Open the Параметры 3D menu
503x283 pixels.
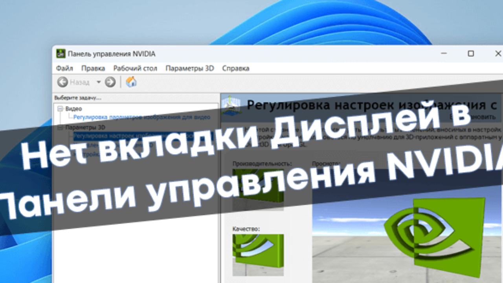coord(190,68)
